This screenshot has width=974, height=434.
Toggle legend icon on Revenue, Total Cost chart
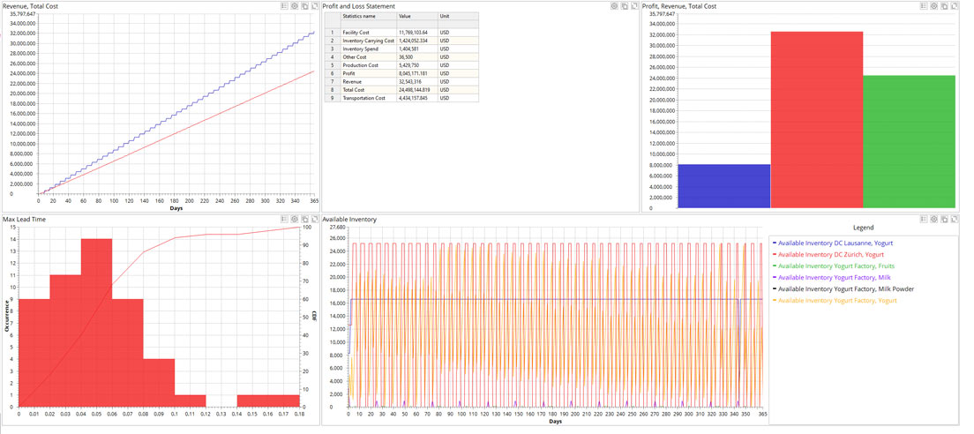tap(284, 6)
